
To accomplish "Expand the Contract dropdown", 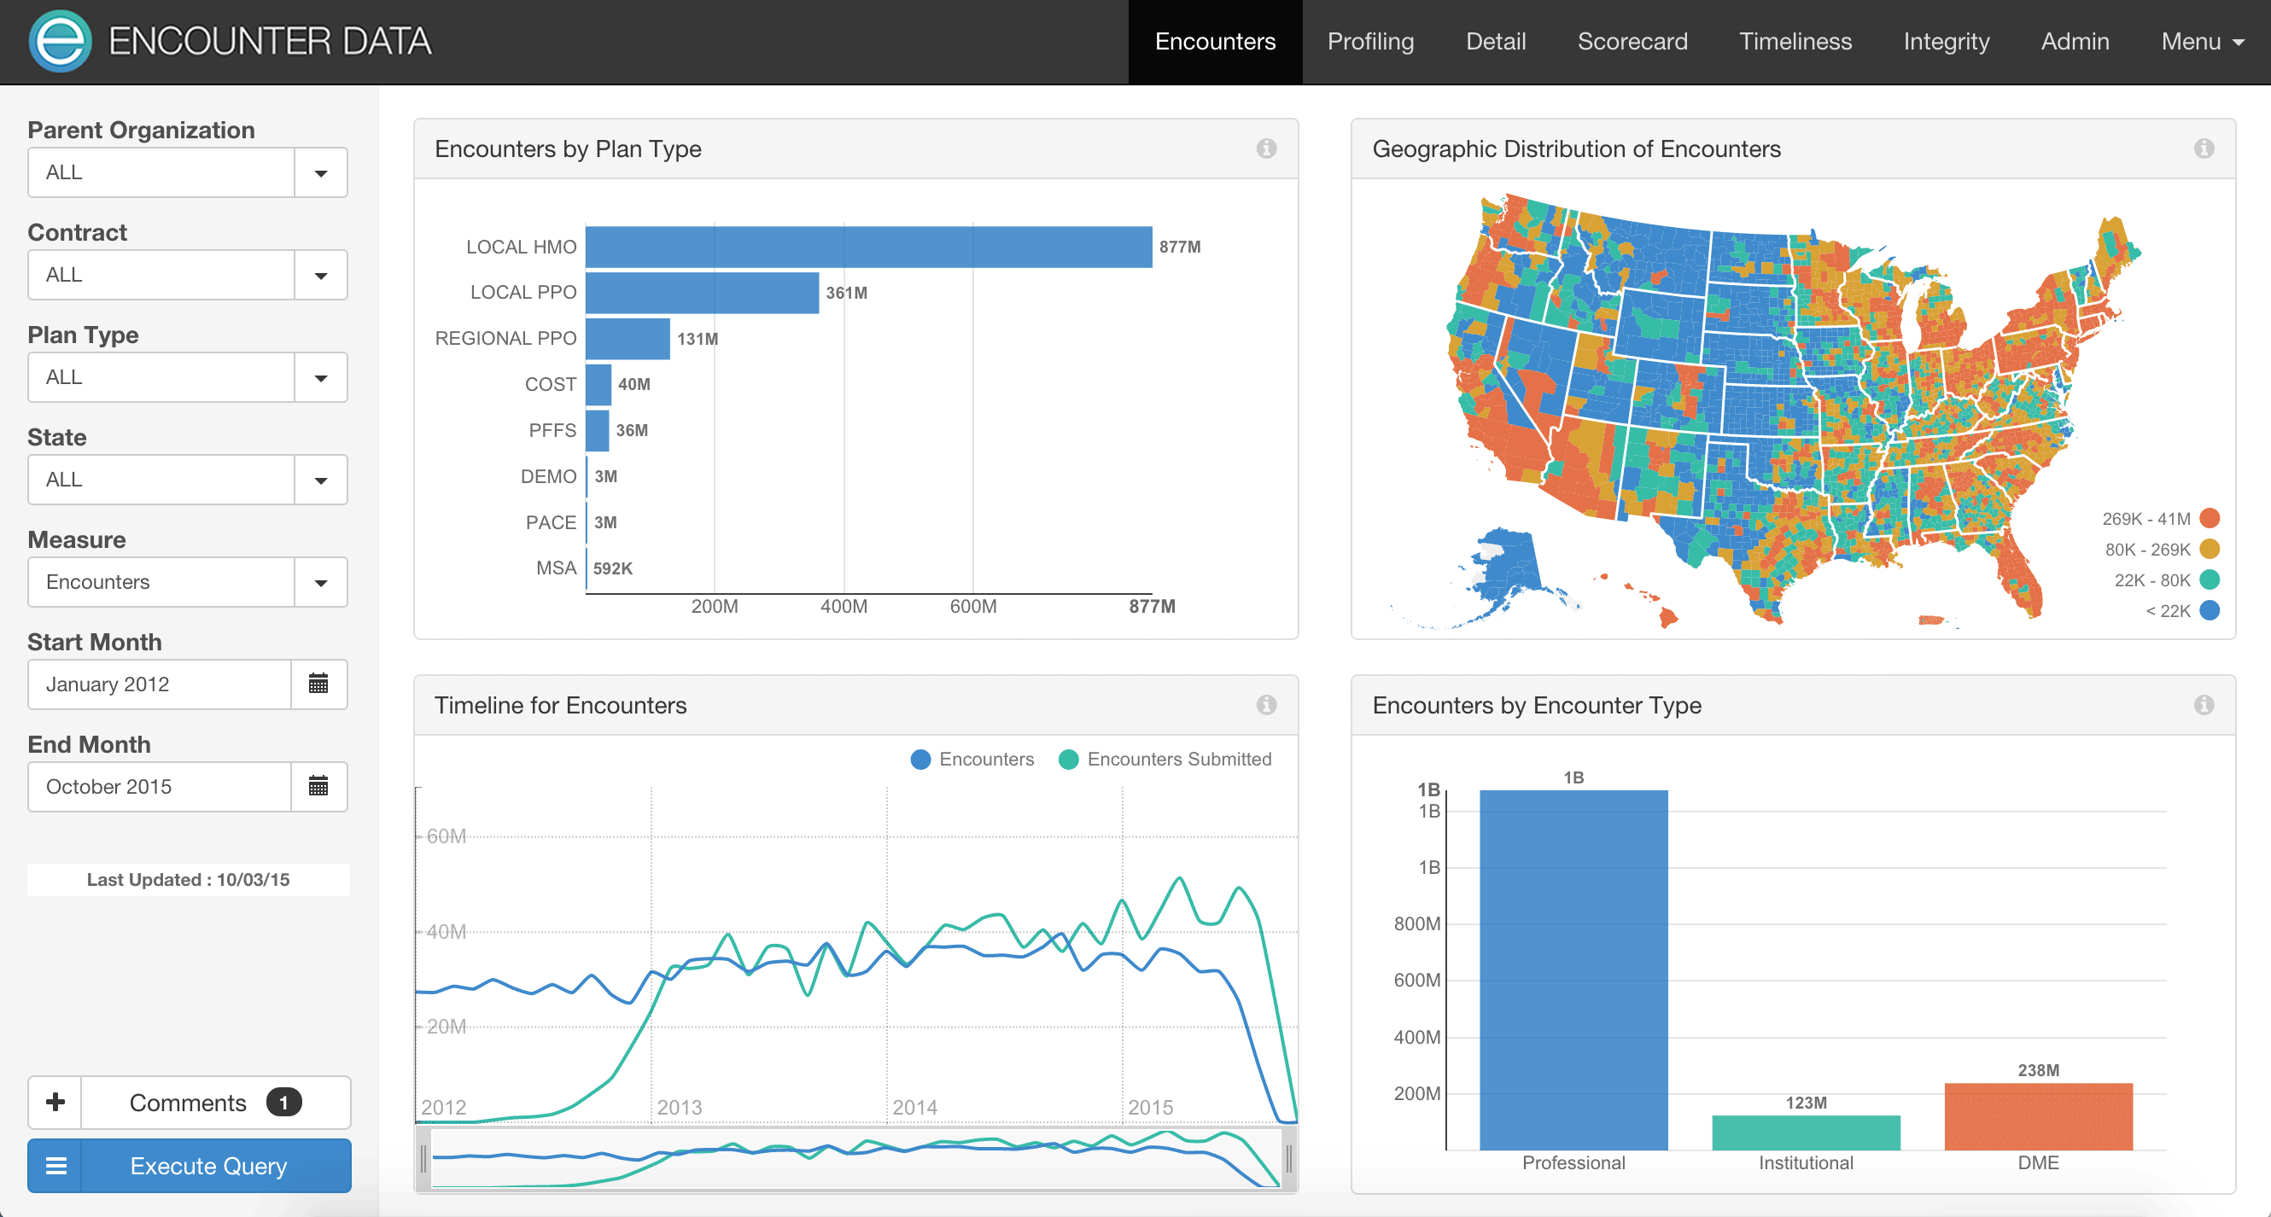I will (x=321, y=275).
